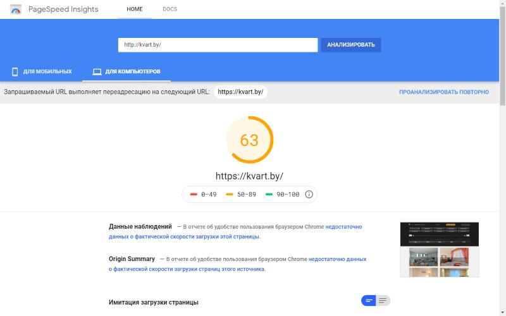Screen dimensions: 506x316
Task: Open the DOCS tab
Action: click(x=170, y=9)
